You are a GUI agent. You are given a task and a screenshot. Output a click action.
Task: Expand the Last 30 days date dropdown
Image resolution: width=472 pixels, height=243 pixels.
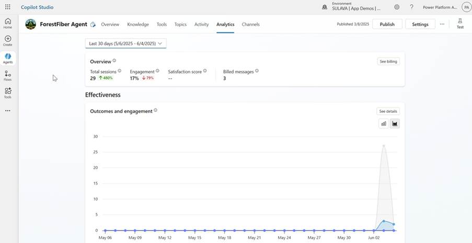tap(125, 43)
